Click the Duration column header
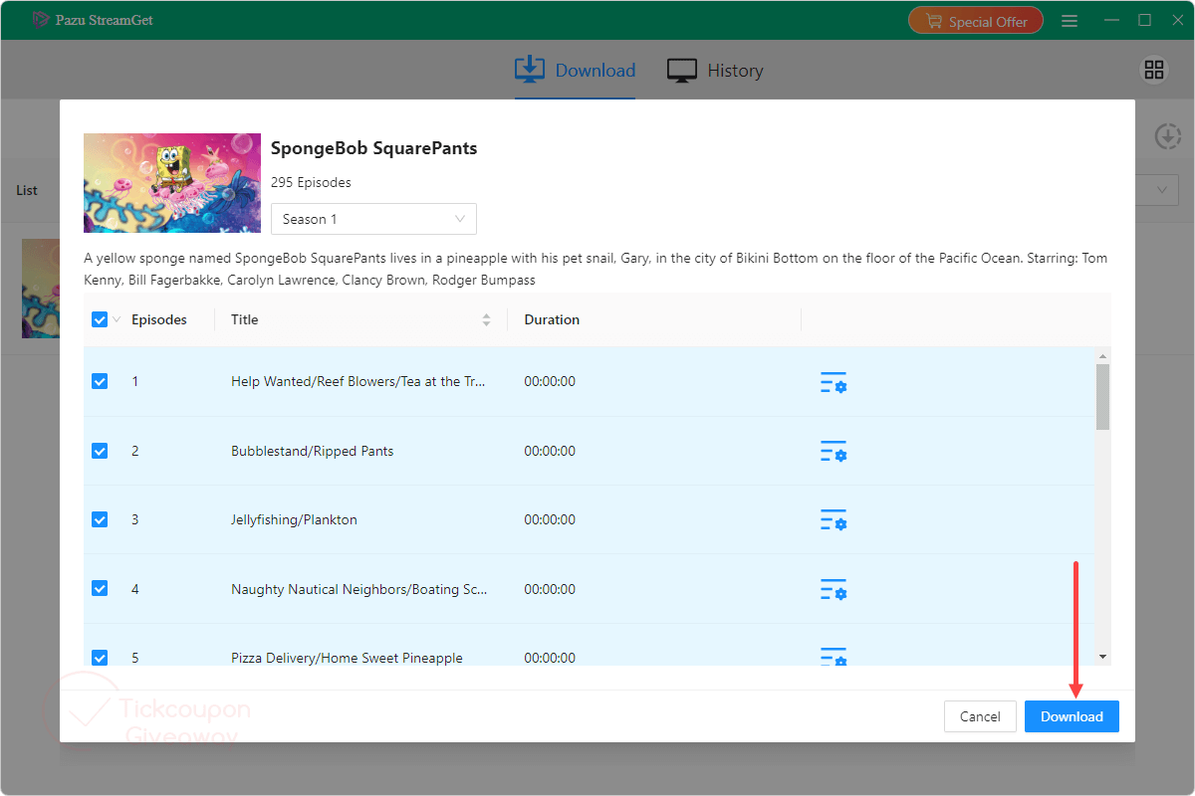 [552, 319]
